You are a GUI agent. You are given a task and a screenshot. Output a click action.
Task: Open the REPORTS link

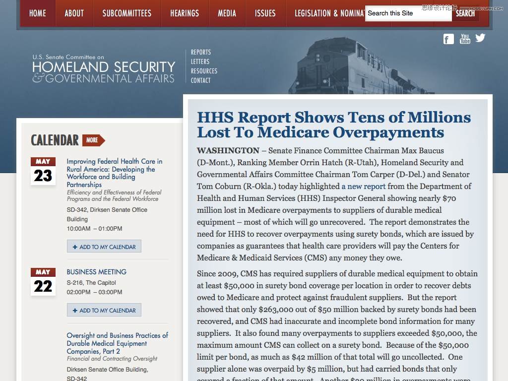tap(201, 52)
